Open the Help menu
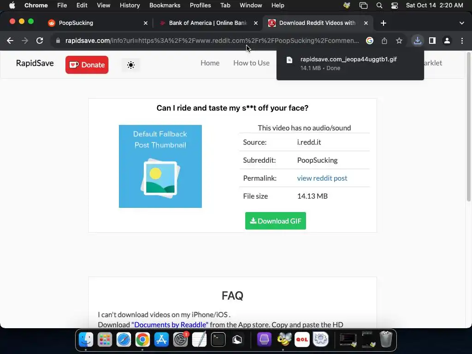Image resolution: width=472 pixels, height=354 pixels. [x=277, y=6]
